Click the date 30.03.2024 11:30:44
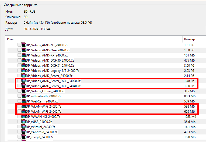This screenshot has width=206, height=142. (37, 29)
